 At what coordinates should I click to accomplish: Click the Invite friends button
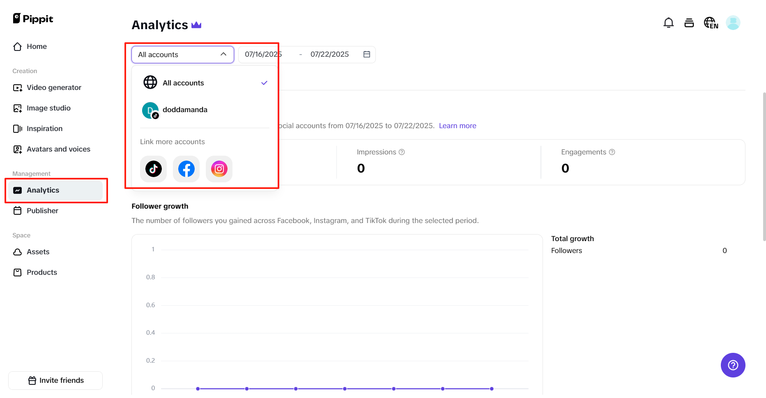55,380
